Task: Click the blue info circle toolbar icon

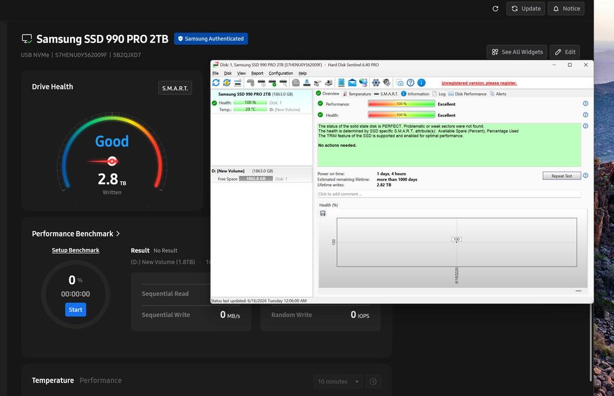Action: (421, 83)
